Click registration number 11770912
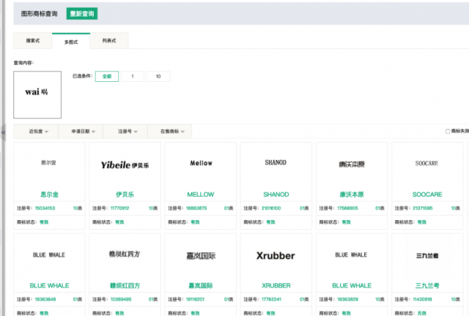This screenshot has height=316, width=469. [x=119, y=208]
